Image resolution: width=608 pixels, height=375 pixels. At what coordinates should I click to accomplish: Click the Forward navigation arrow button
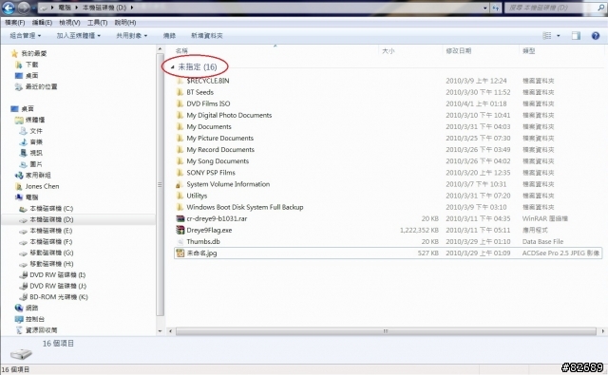(x=24, y=8)
